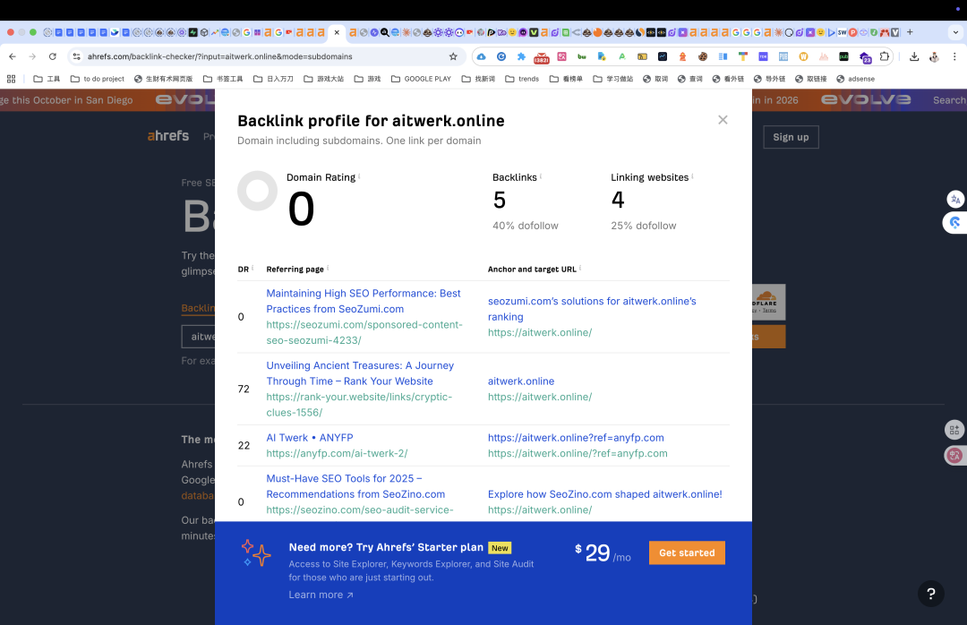
Task: Click the info icon next to 'Linking websites'
Action: tap(692, 176)
